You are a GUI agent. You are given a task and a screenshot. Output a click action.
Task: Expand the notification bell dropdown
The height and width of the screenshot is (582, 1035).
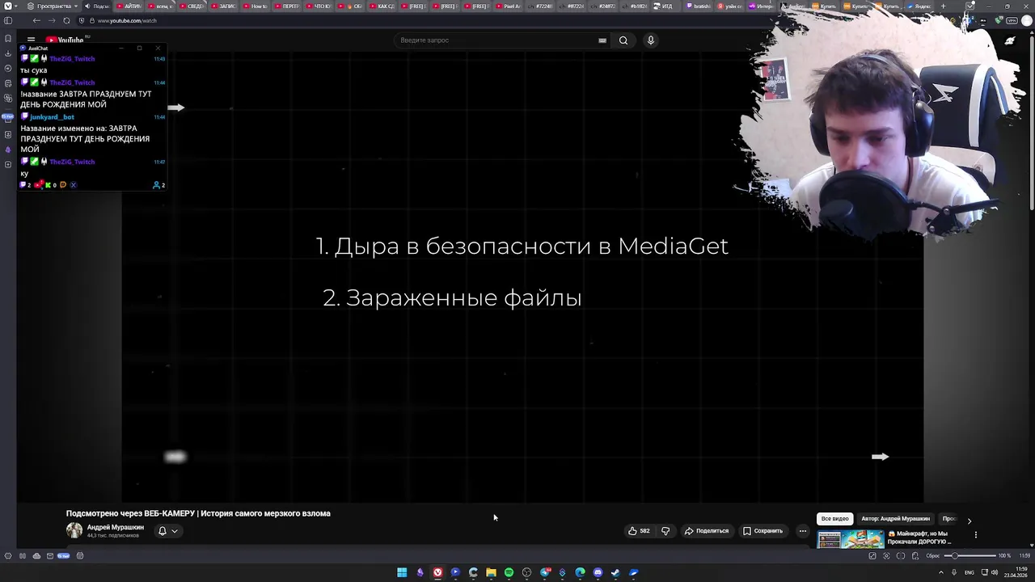tap(167, 531)
